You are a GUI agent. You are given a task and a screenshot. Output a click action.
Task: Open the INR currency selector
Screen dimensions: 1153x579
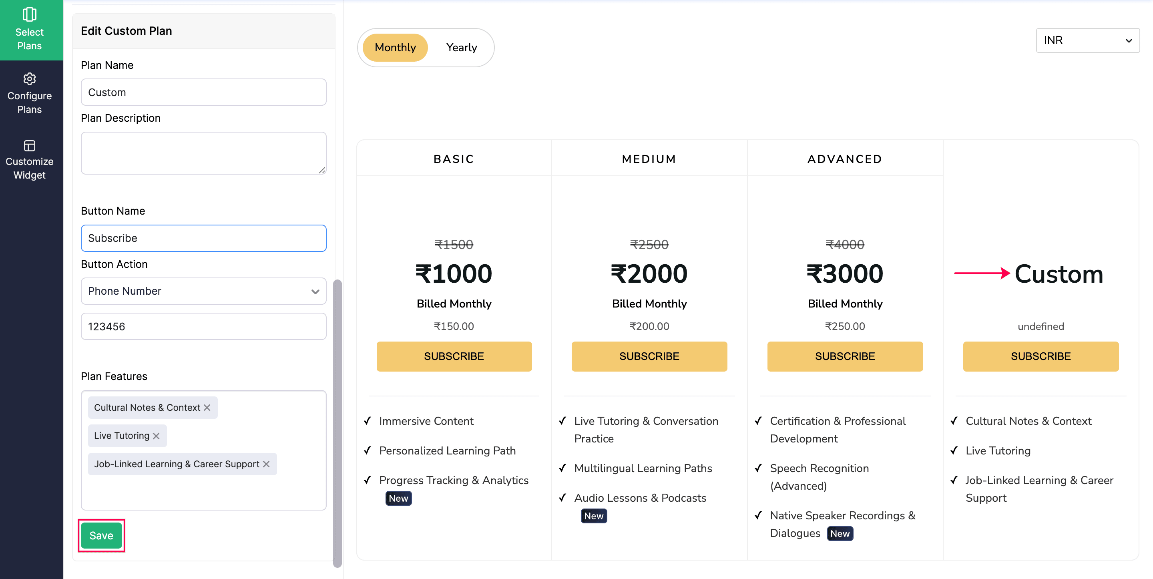[1087, 40]
